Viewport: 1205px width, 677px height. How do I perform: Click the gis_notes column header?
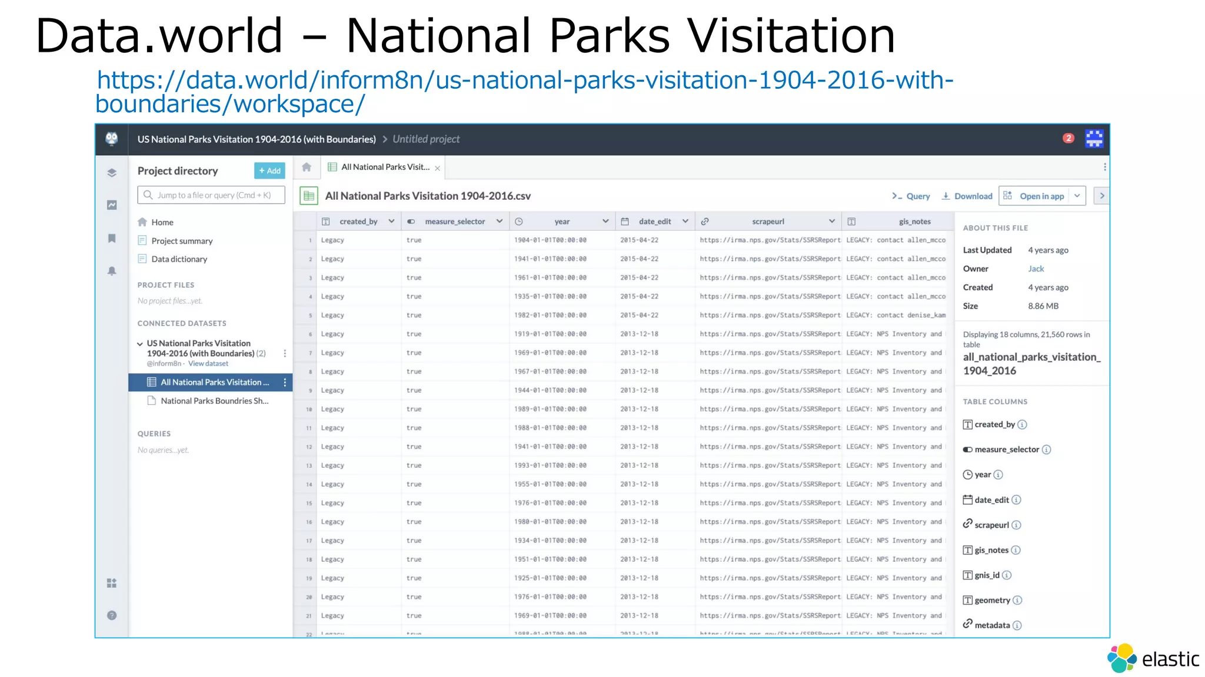(897, 222)
